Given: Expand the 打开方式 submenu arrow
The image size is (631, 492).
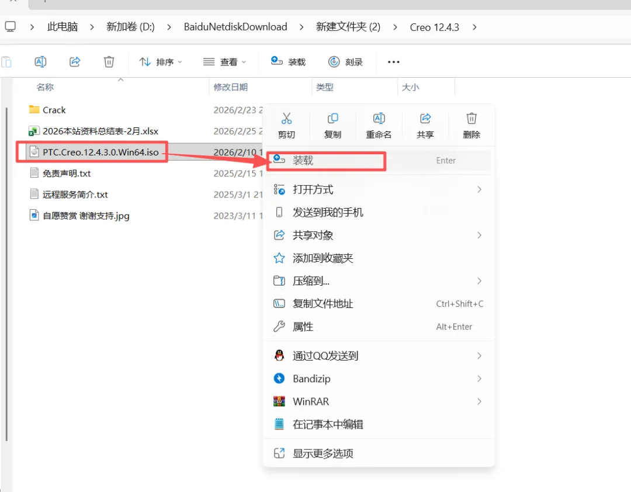Looking at the screenshot, I should (479, 189).
